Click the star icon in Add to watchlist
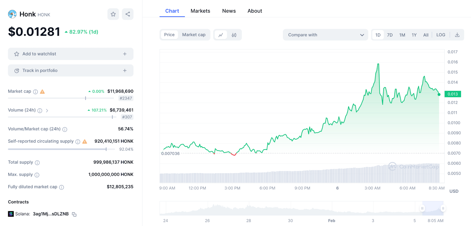This screenshot has height=226, width=471. (16, 54)
